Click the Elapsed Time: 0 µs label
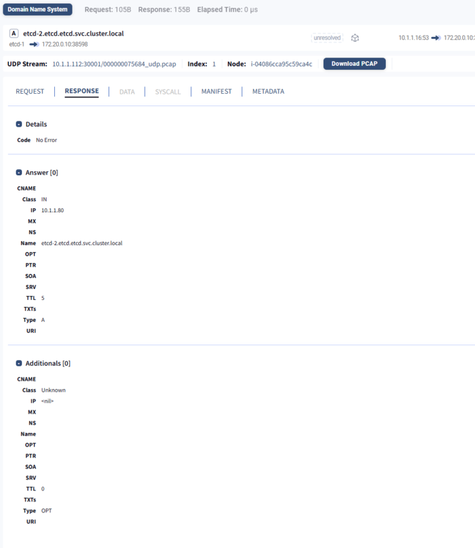 coord(228,10)
